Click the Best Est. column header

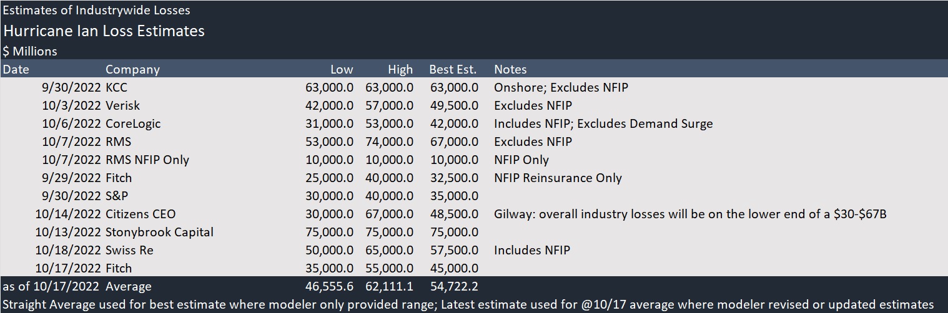453,69
